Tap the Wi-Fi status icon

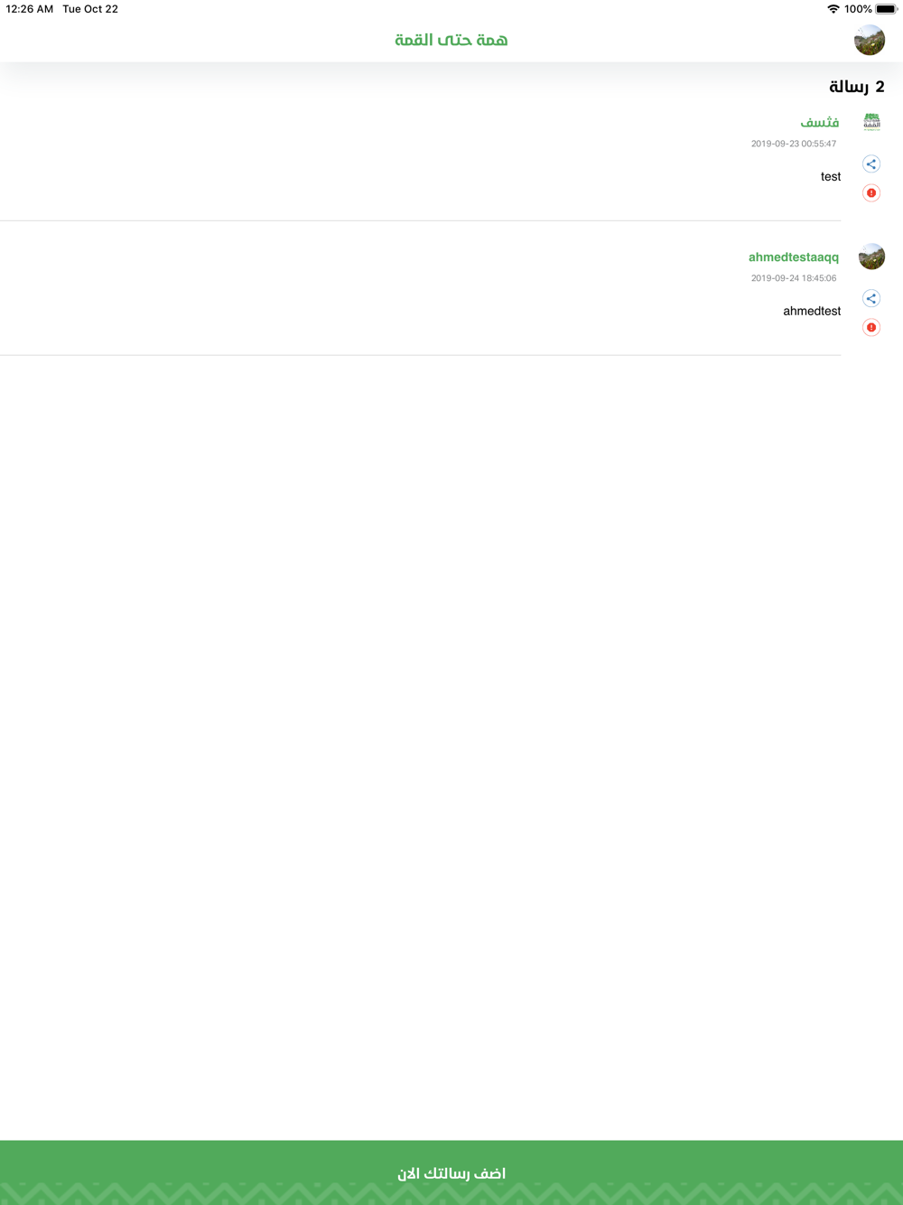click(x=833, y=9)
